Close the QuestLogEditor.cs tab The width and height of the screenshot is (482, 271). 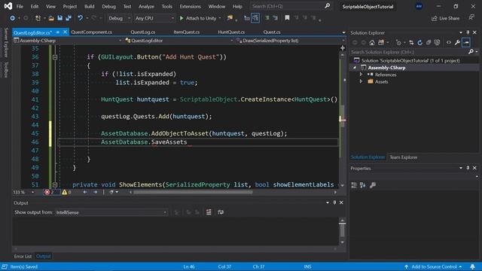tap(65, 32)
